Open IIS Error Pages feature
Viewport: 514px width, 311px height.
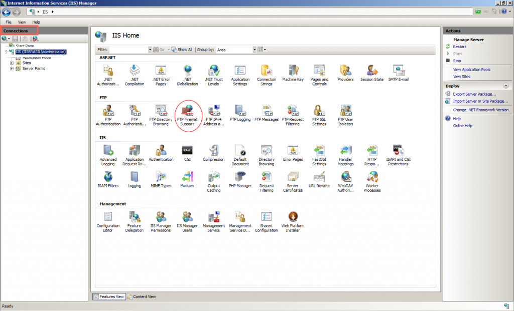point(293,153)
